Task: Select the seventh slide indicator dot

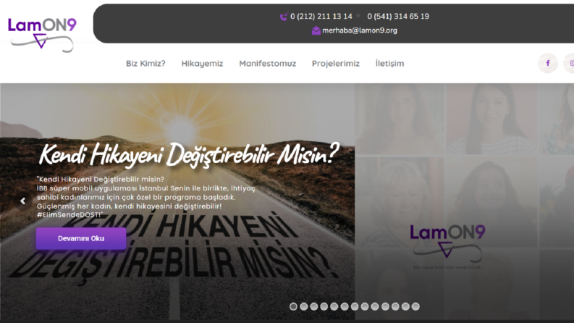Action: [x=355, y=306]
